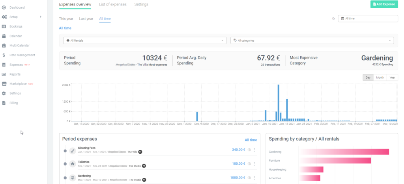Switch chart grouping to Day

click(368, 77)
